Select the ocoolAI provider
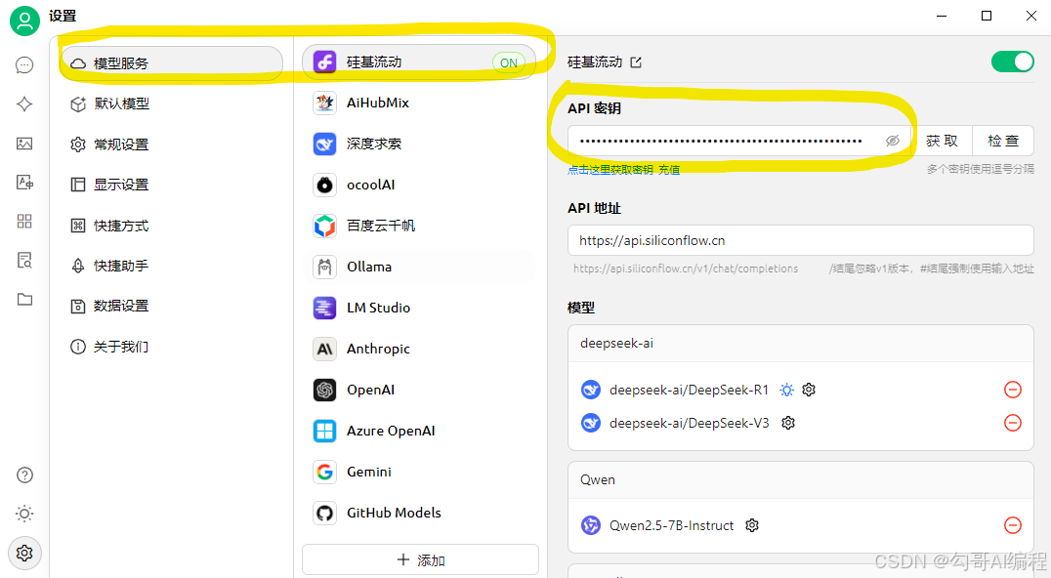The height and width of the screenshot is (578, 1051). pyautogui.click(x=419, y=185)
